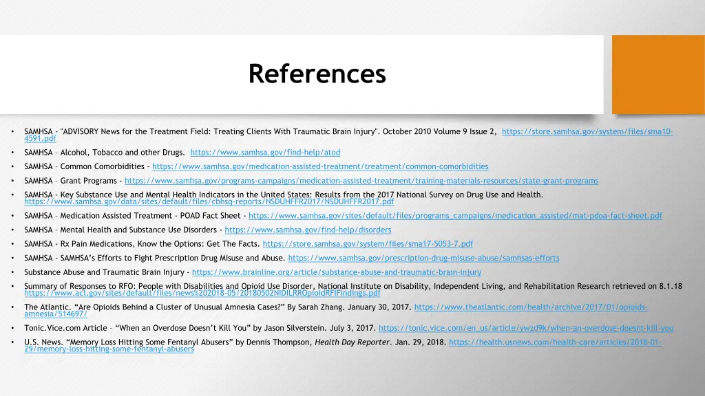705x396 pixels.
Task: Open the acl.gov NIDILRR Opioid RFI Findings link
Action: tap(202, 293)
